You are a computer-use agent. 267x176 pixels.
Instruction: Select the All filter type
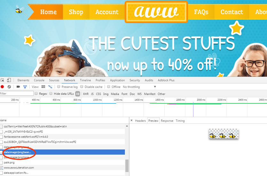[78, 94]
